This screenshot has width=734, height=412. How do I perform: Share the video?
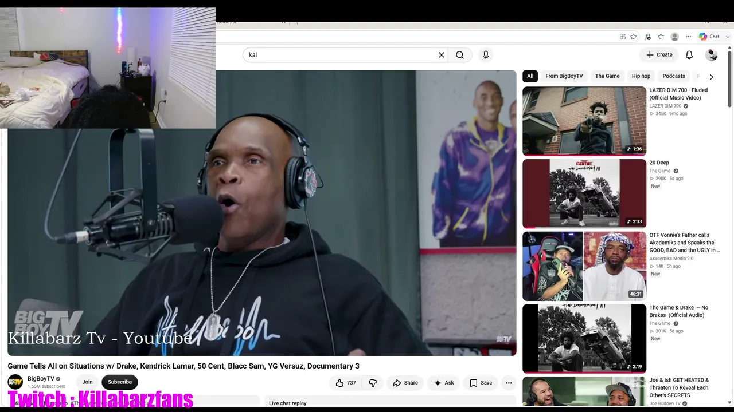click(x=405, y=383)
